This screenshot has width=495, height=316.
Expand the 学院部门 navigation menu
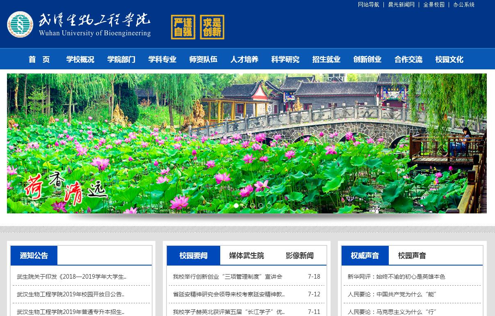point(121,60)
